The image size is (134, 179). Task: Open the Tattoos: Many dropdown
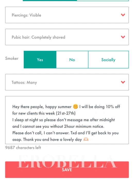(x=67, y=82)
